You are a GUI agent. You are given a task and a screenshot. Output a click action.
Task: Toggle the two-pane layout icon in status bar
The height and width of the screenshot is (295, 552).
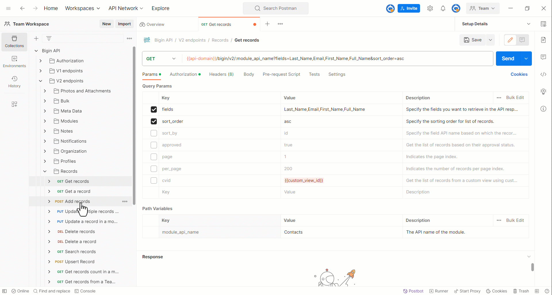coord(537,291)
